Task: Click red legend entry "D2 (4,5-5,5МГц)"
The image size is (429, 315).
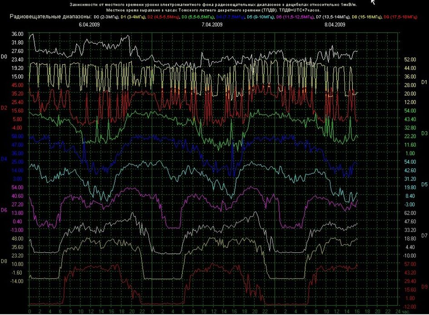Action: pos(163,17)
